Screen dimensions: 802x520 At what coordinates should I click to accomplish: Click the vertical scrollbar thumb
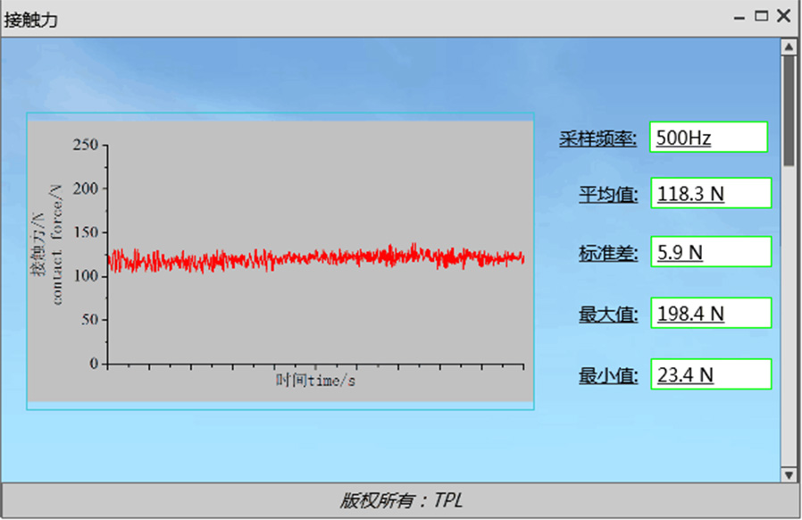[789, 111]
